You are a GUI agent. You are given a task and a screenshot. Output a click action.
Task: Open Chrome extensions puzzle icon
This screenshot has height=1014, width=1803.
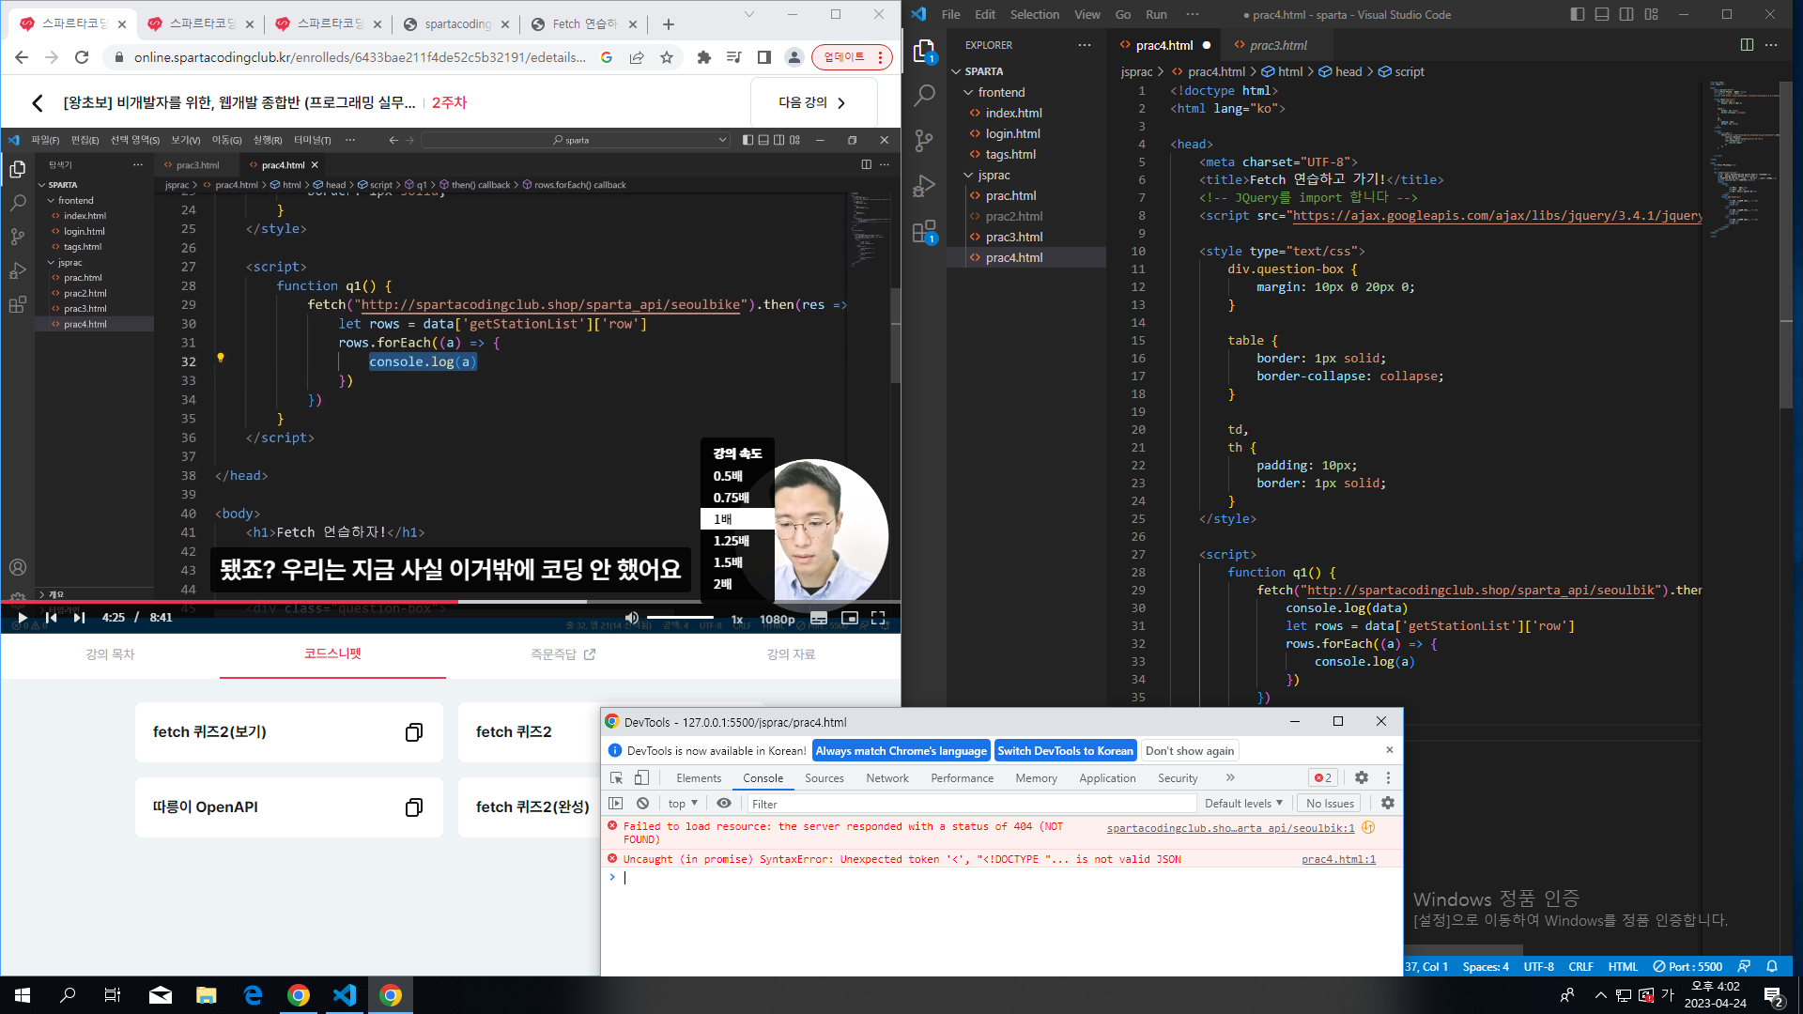coord(704,57)
